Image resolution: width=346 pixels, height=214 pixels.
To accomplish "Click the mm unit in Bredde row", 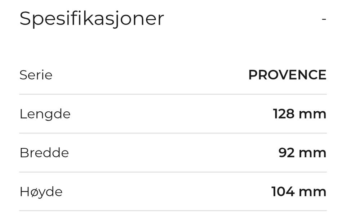I will tap(312, 153).
